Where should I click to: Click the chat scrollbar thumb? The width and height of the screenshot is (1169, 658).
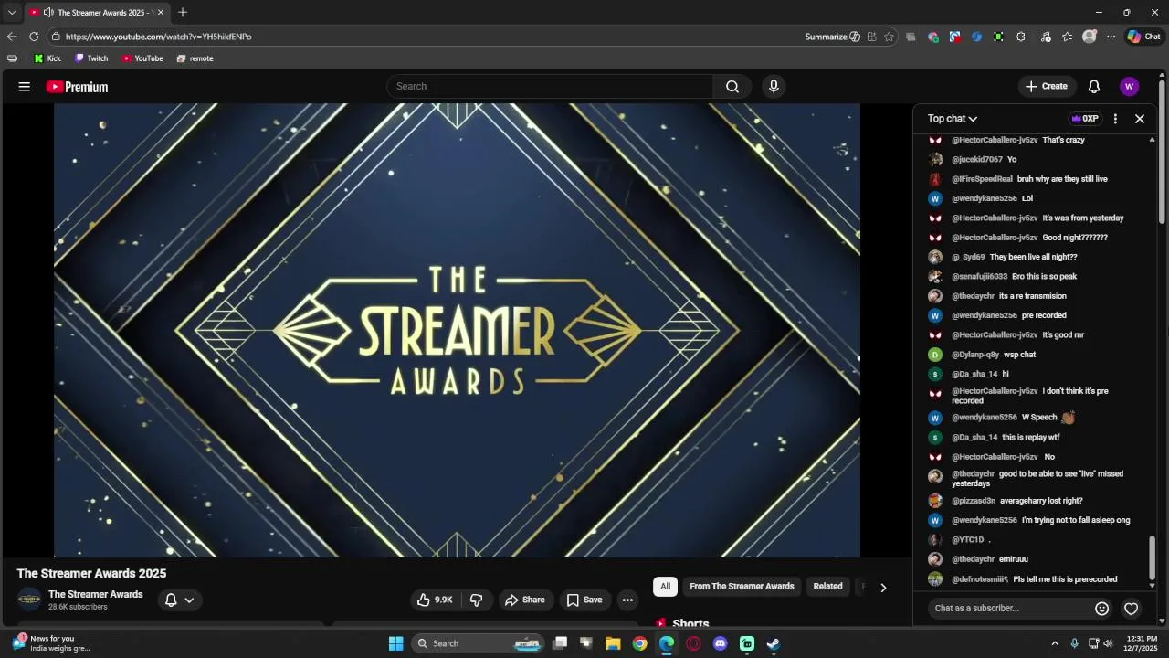[x=1152, y=557]
